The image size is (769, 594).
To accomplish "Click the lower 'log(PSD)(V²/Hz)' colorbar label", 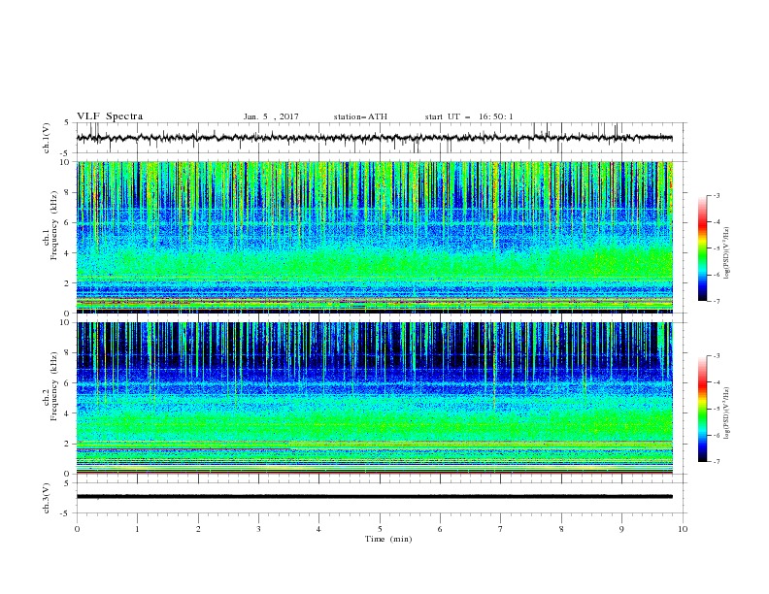I will click(x=726, y=413).
